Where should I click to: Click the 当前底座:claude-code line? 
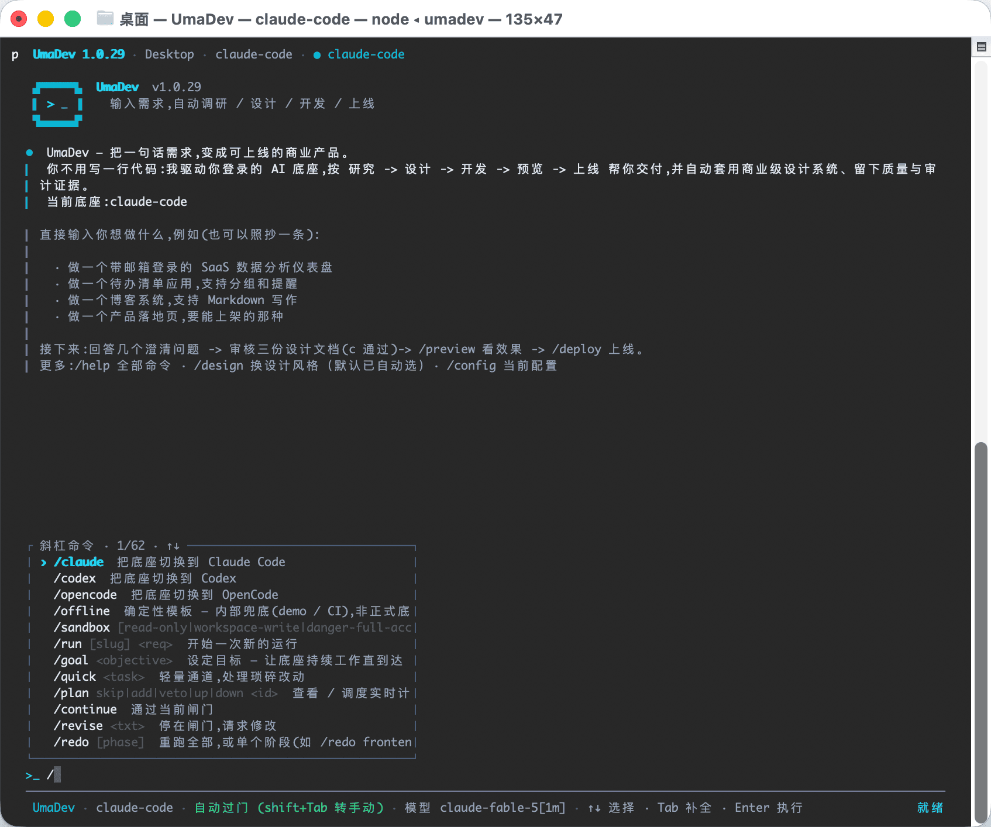(x=117, y=202)
